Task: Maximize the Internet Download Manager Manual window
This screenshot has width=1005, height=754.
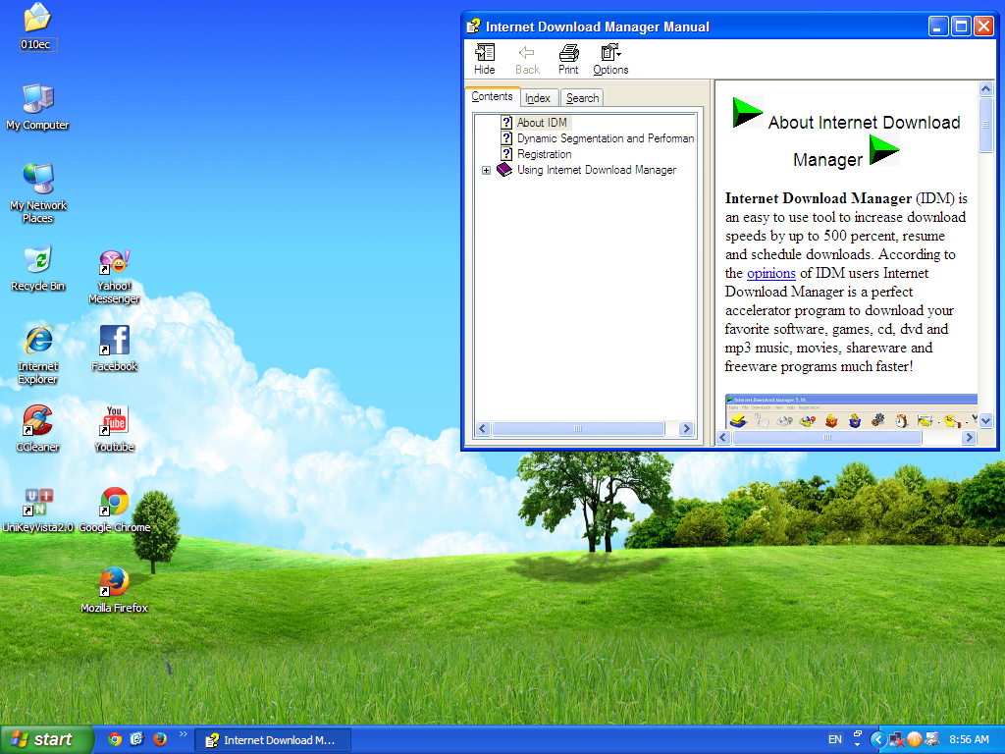Action: [961, 27]
